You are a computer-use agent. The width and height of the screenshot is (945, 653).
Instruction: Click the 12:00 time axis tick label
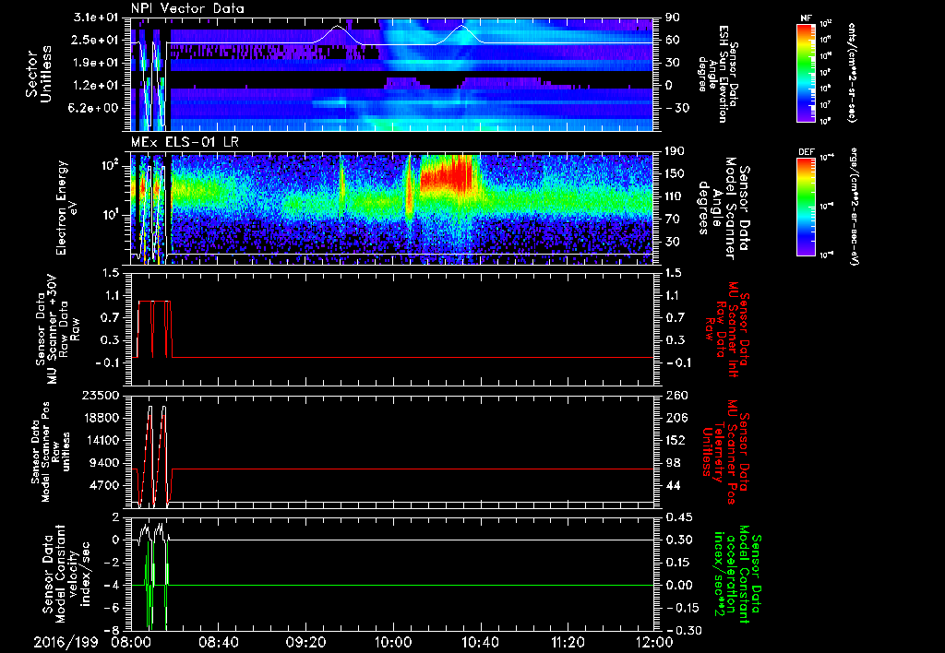pyautogui.click(x=654, y=642)
